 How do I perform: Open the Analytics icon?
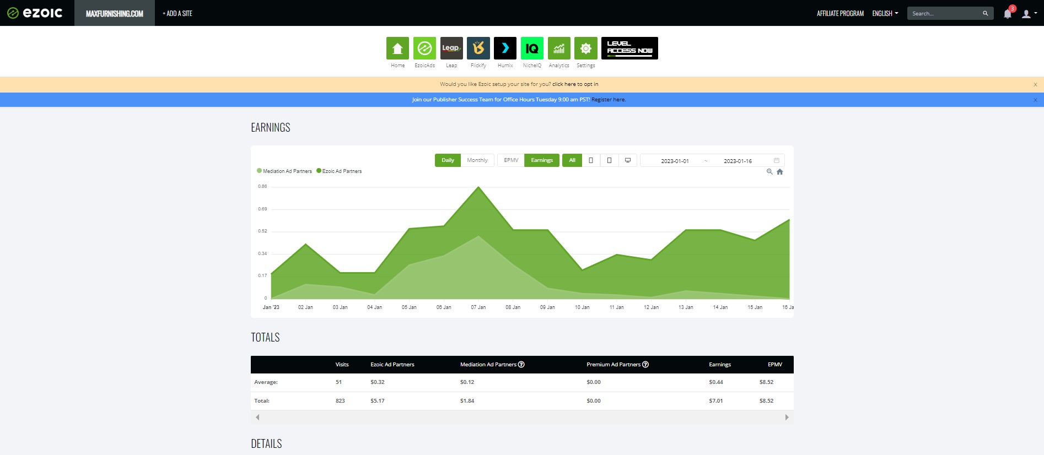tap(559, 48)
